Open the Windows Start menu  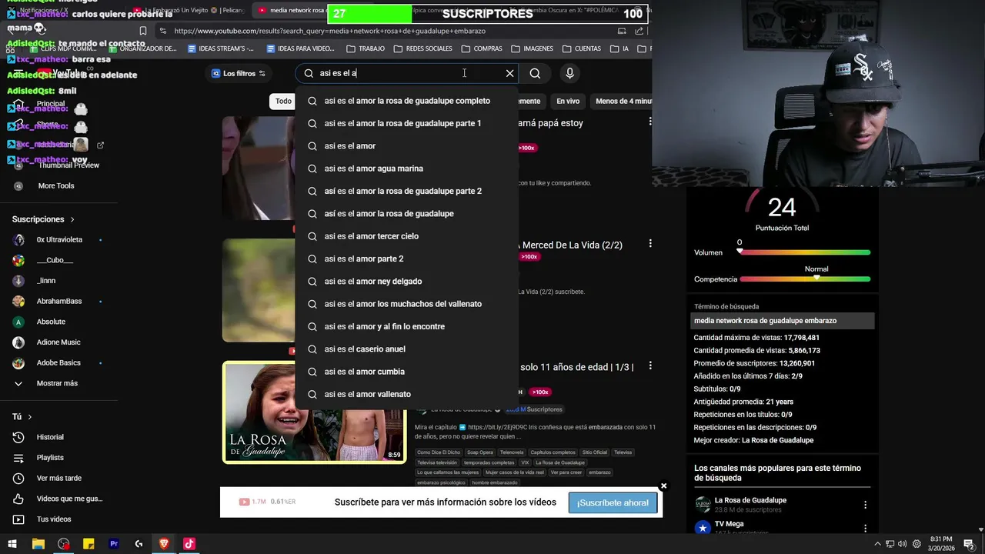(12, 544)
